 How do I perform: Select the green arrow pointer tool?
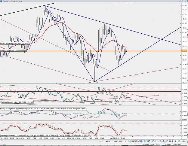click(145, 141)
